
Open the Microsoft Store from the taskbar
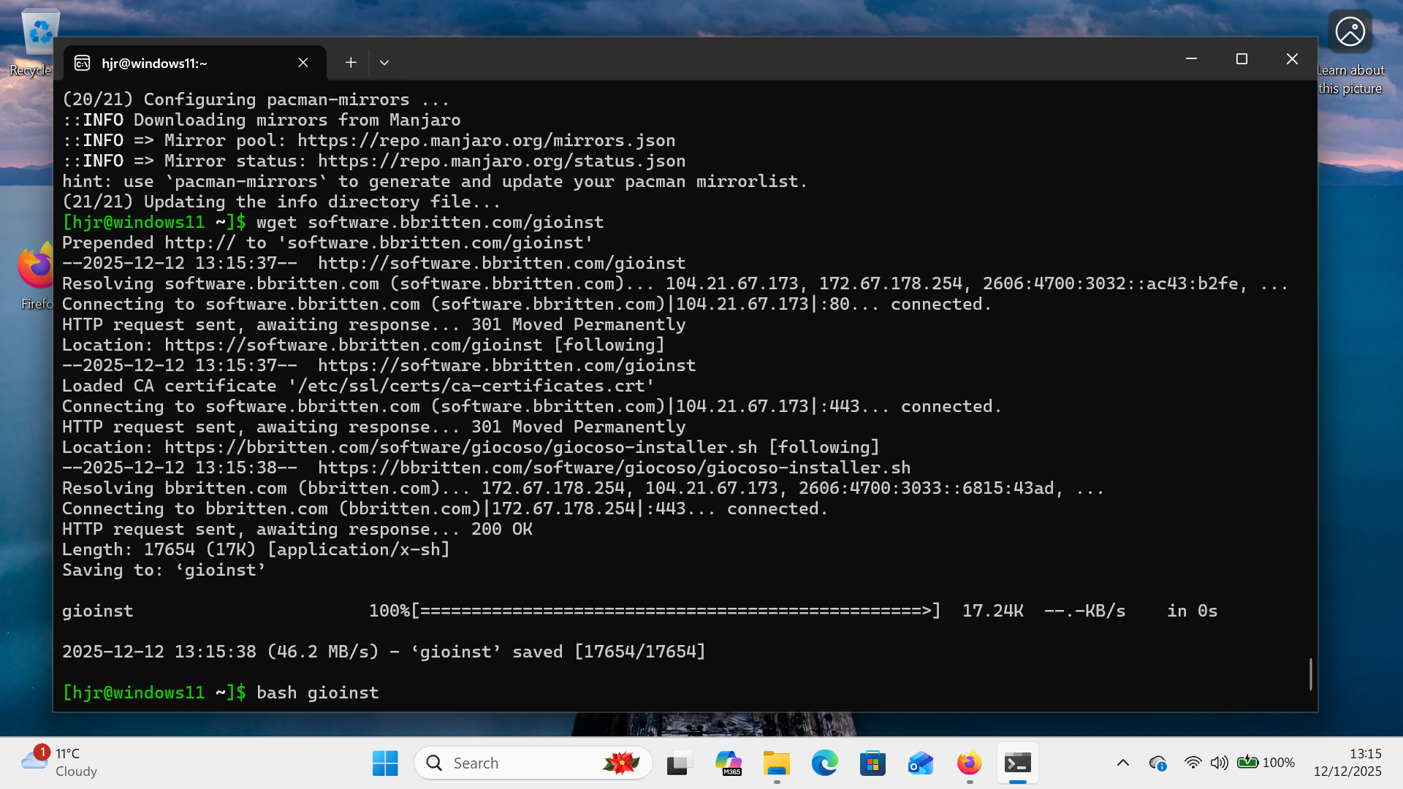872,762
